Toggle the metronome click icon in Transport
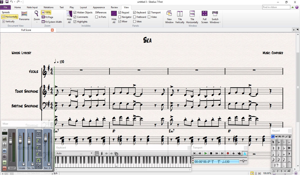The width and height of the screenshot is (300, 175). pyautogui.click(x=245, y=153)
